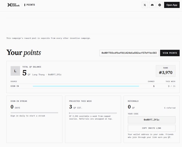Click the sign-in streak progress bar
The height and width of the screenshot is (147, 182).
(34, 113)
